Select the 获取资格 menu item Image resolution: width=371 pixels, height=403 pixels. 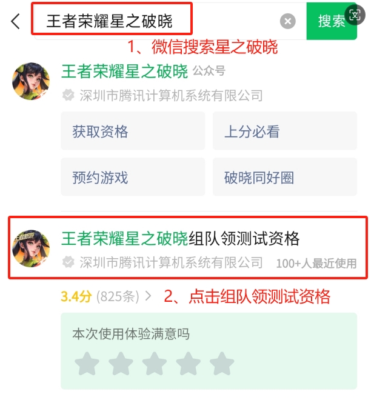coord(133,131)
